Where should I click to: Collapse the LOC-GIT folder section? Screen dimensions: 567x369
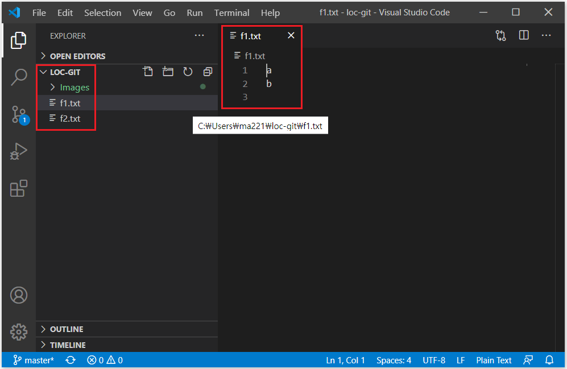coord(65,72)
